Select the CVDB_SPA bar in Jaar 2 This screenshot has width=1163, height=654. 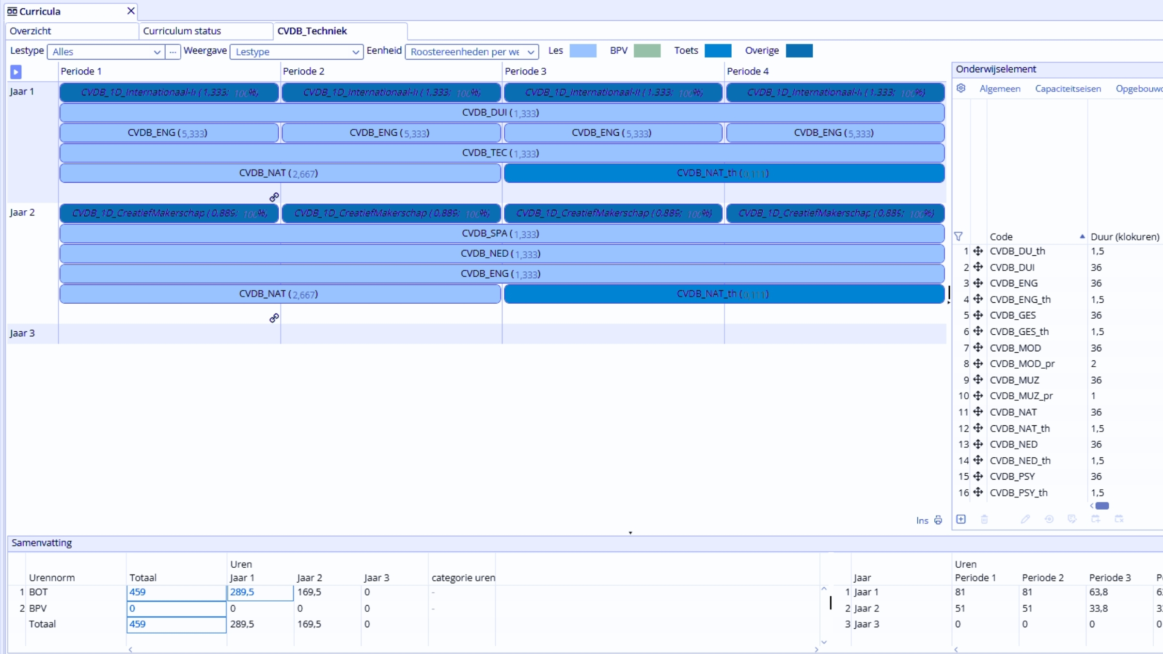pos(502,234)
